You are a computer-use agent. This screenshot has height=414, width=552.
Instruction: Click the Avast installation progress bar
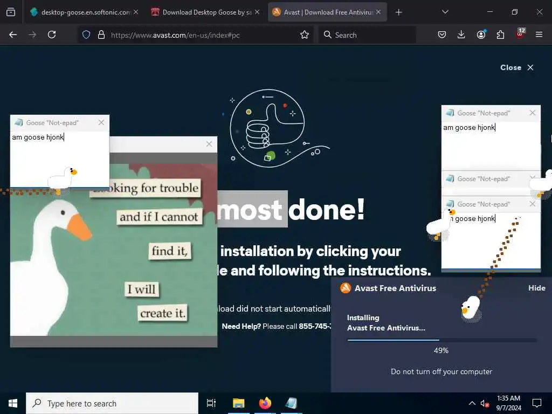442,340
